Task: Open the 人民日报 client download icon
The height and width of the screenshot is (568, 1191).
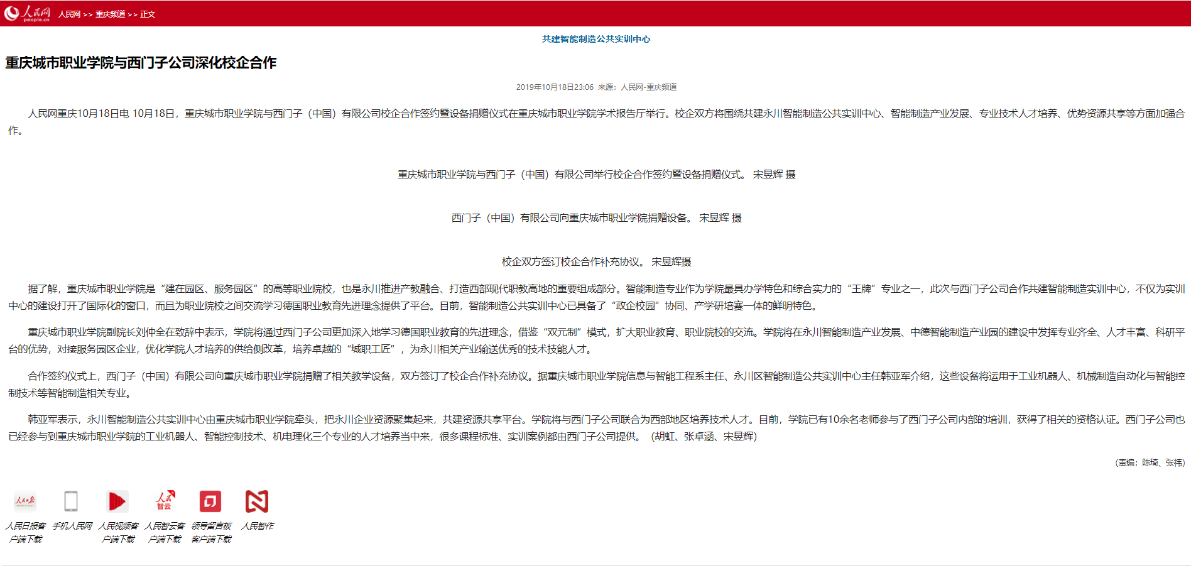Action: tap(25, 501)
